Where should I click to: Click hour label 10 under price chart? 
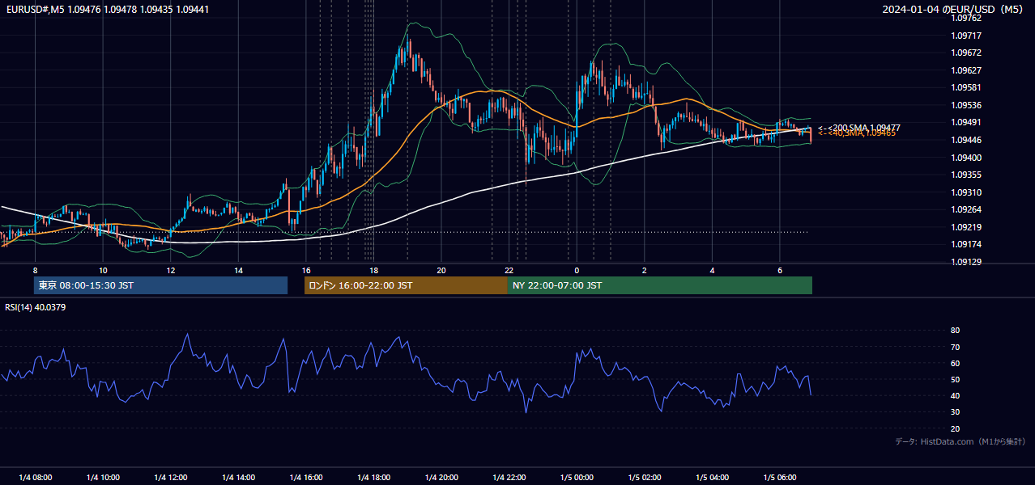click(103, 270)
